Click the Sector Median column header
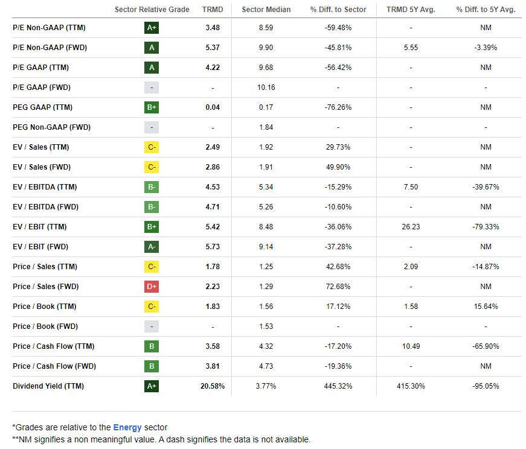Screen dimensions: 526x449 coord(266,10)
